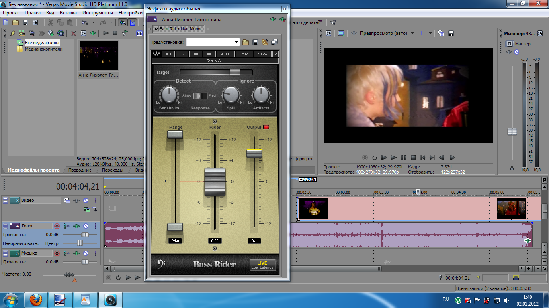This screenshot has width=549, height=308.
Task: Click the Preview on External Monitor icon
Action: pos(341,33)
